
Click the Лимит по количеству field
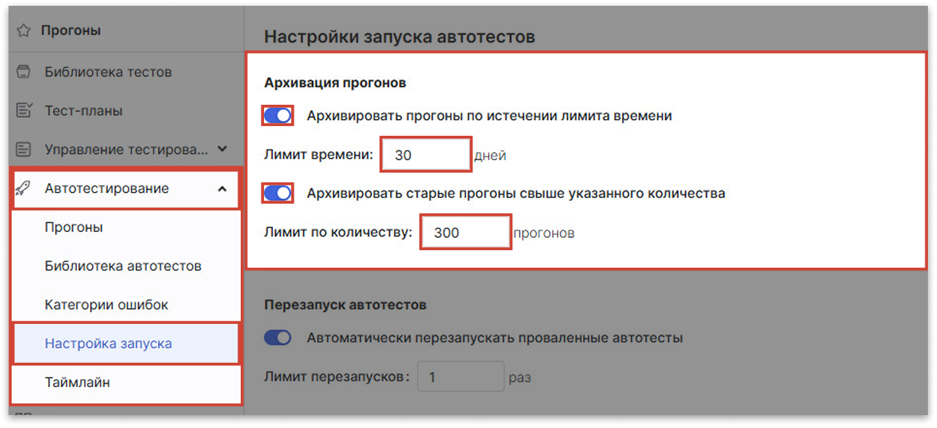(466, 233)
